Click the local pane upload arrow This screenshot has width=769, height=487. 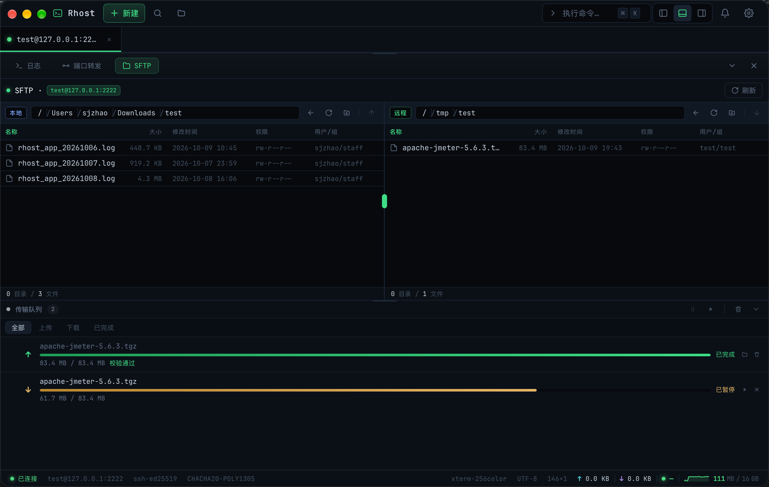pyautogui.click(x=372, y=113)
